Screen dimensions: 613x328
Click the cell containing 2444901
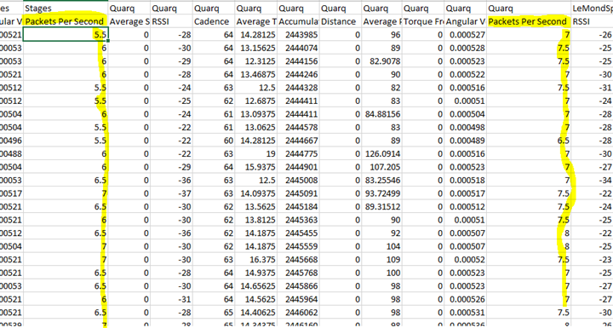pyautogui.click(x=298, y=167)
